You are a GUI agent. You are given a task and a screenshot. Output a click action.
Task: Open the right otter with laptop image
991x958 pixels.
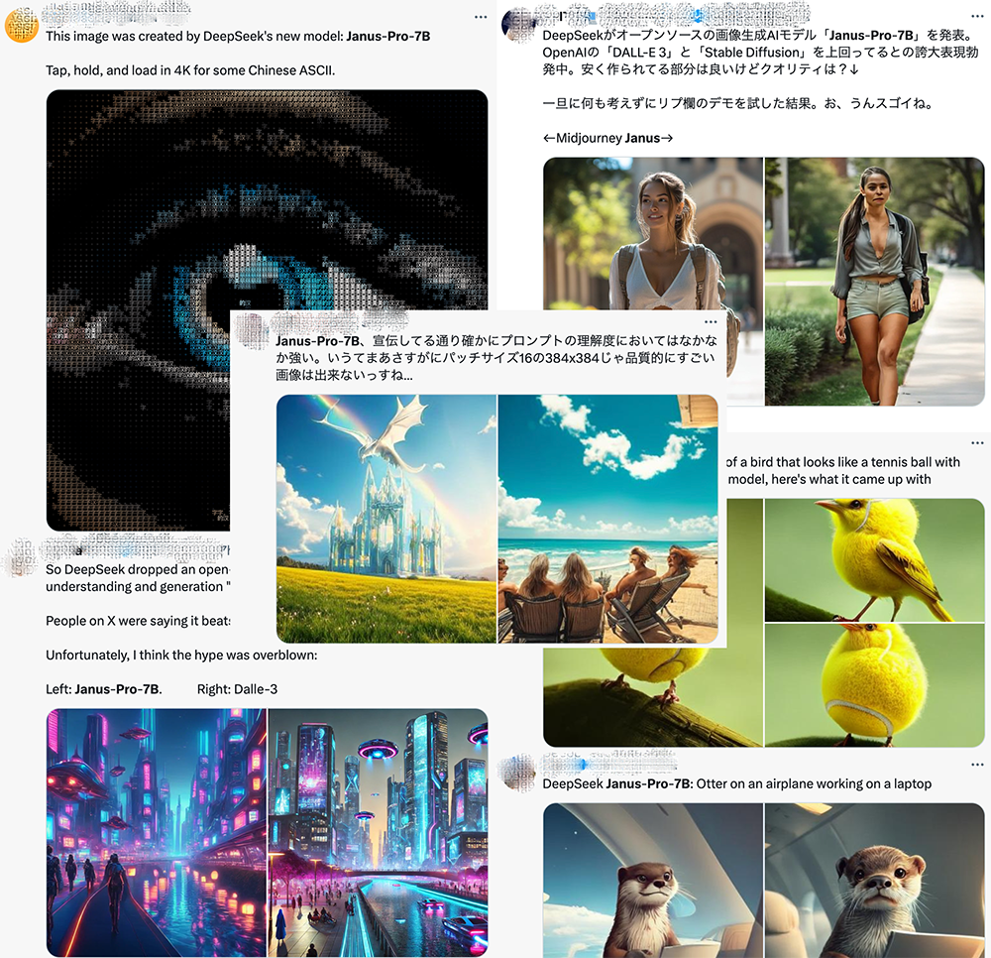click(875, 881)
